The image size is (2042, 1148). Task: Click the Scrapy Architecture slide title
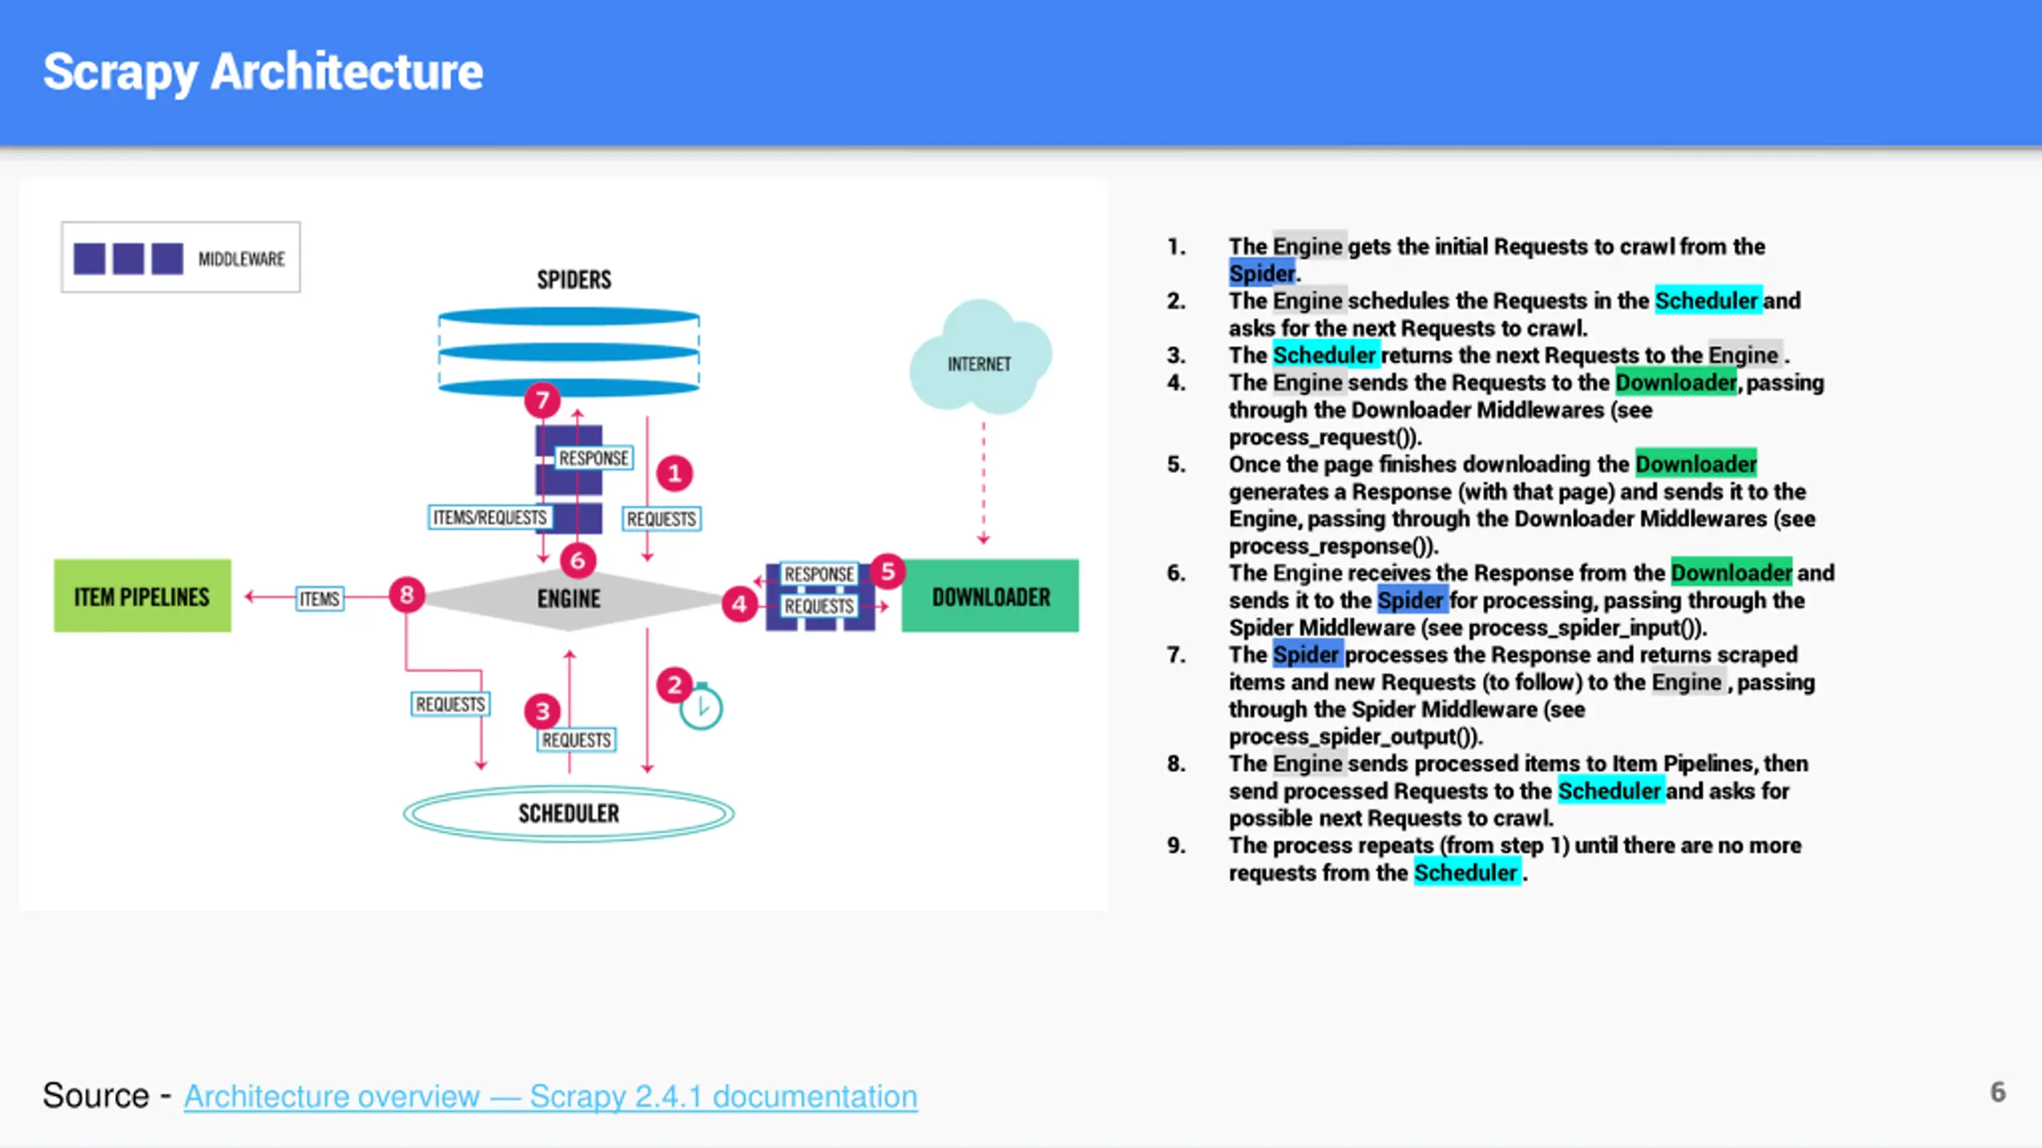pos(263,72)
